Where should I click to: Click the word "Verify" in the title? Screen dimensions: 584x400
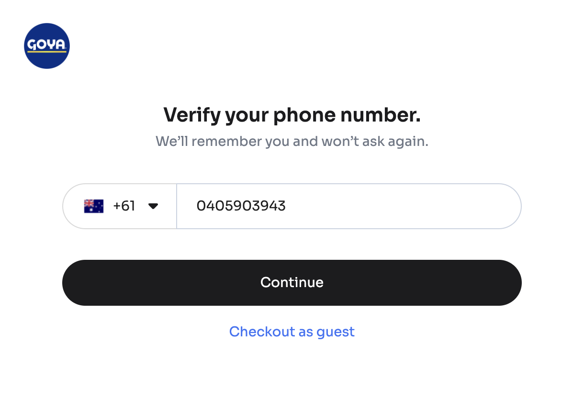191,115
